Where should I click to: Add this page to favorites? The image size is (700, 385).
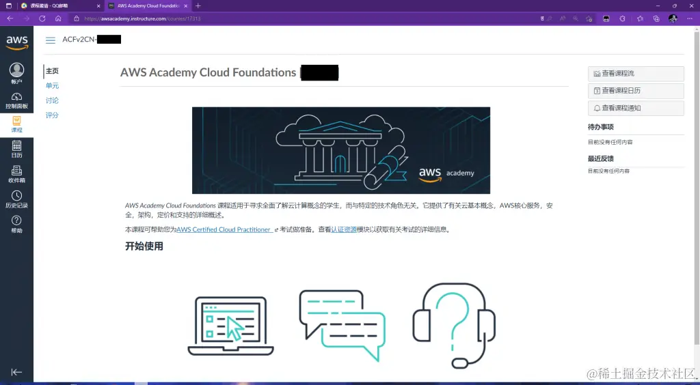(x=589, y=18)
